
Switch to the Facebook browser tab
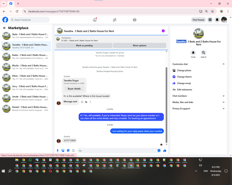[x=11, y=4]
